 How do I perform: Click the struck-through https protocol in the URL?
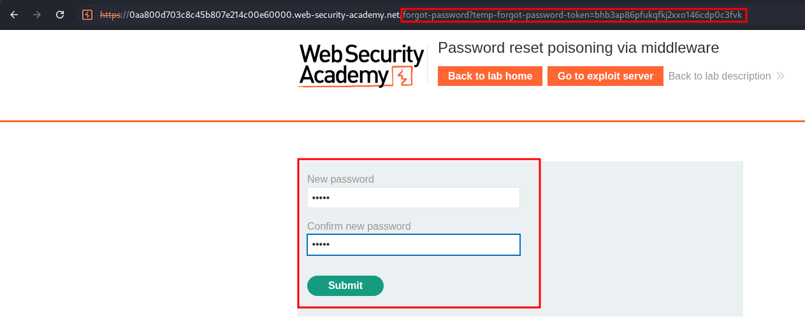coord(112,15)
